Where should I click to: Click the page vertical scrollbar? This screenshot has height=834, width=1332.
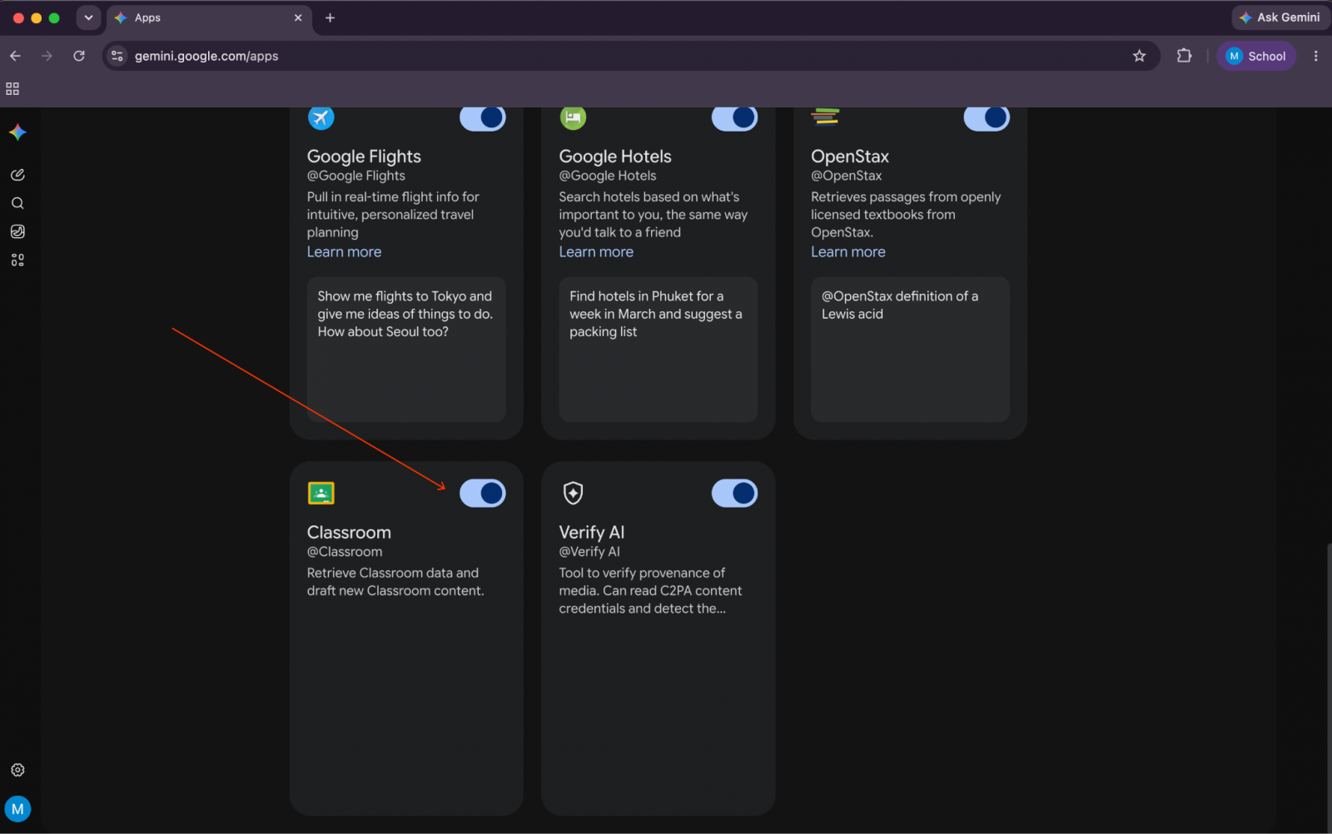1329,687
